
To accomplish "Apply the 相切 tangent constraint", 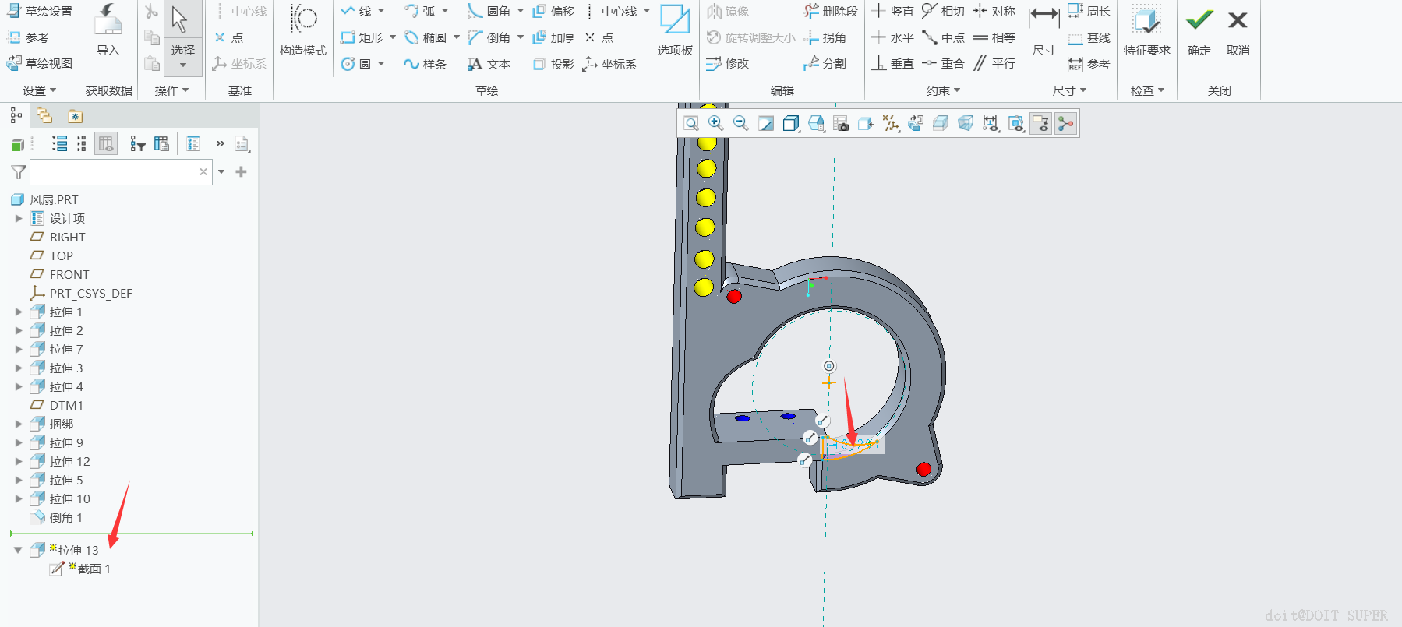I will click(943, 11).
